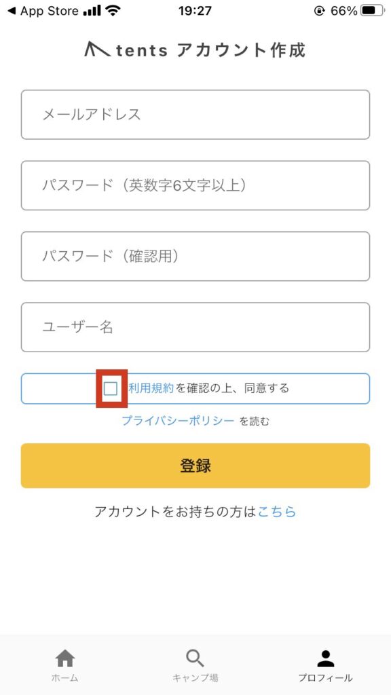This screenshot has height=695, width=391.
Task: Follow the こちら login link
Action: click(x=277, y=512)
